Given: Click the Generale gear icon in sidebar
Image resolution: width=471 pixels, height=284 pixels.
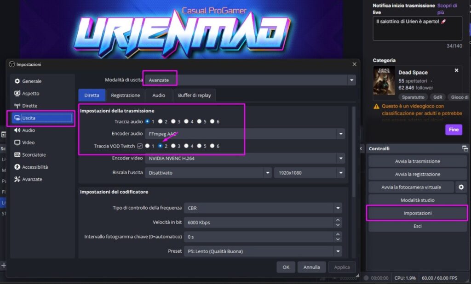Looking at the screenshot, I should click(17, 81).
